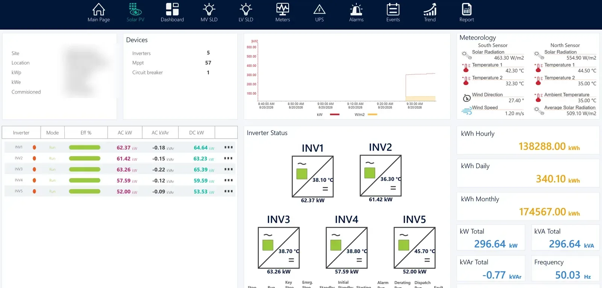Screen dimensions: 602x288
Task: Click INV5 efficiency progress bar
Action: pos(85,191)
